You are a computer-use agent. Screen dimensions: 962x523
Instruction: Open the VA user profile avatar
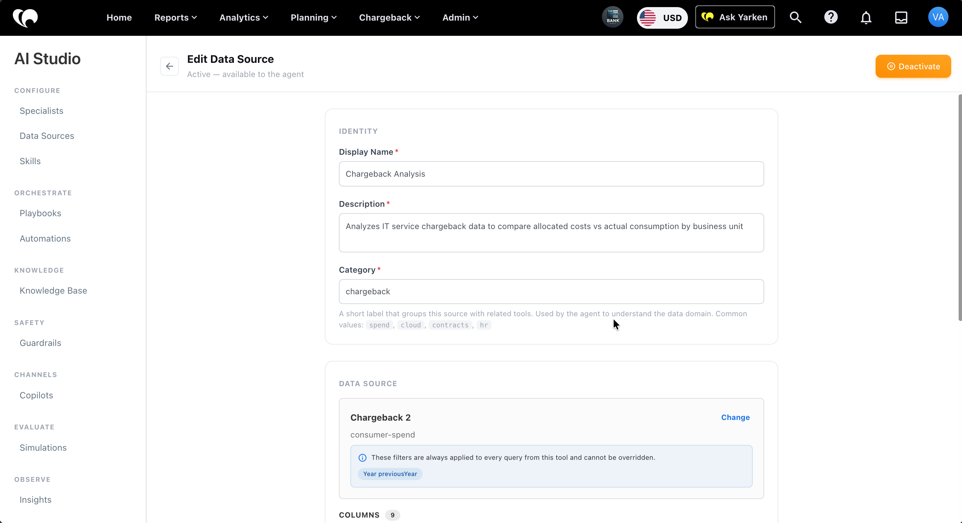click(x=938, y=17)
